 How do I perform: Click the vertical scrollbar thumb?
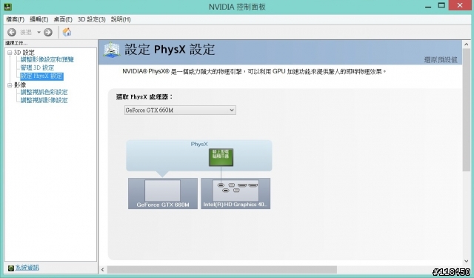(x=466, y=110)
